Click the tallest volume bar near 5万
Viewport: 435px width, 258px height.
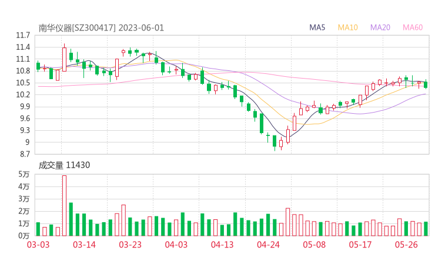pyautogui.click(x=64, y=206)
